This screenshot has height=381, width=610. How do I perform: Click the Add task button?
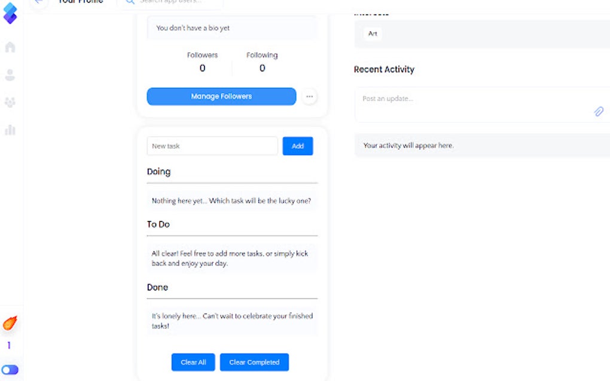298,146
